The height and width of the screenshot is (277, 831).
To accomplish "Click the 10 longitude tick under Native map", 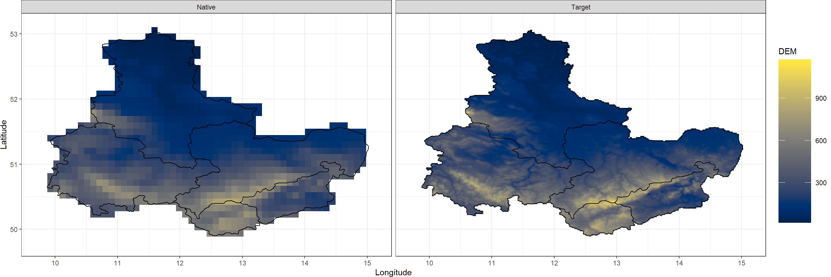I will coord(55,263).
